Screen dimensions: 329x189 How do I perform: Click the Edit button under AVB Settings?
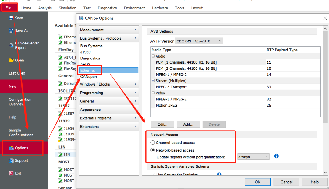[162, 124]
